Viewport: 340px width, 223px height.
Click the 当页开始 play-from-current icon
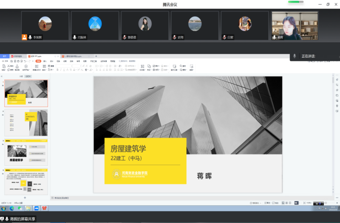point(25,66)
